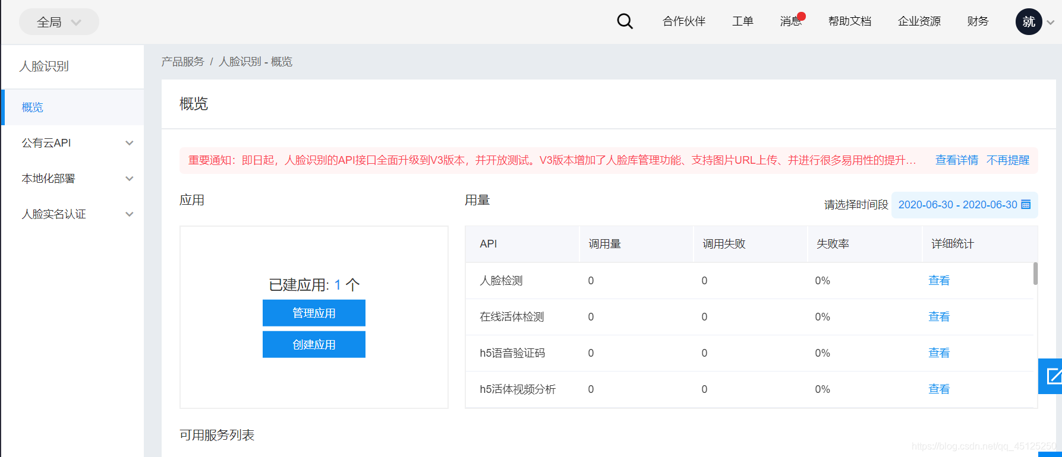This screenshot has height=457, width=1062.
Task: Click 查看详情 link in the notice
Action: (956, 160)
